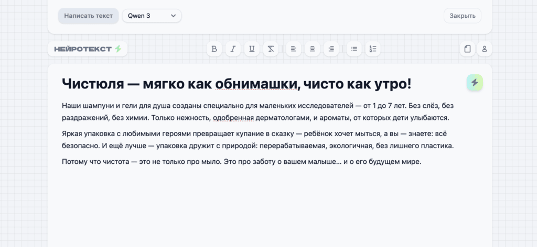Center align the text
Screen dimensions: 537x247
313,49
